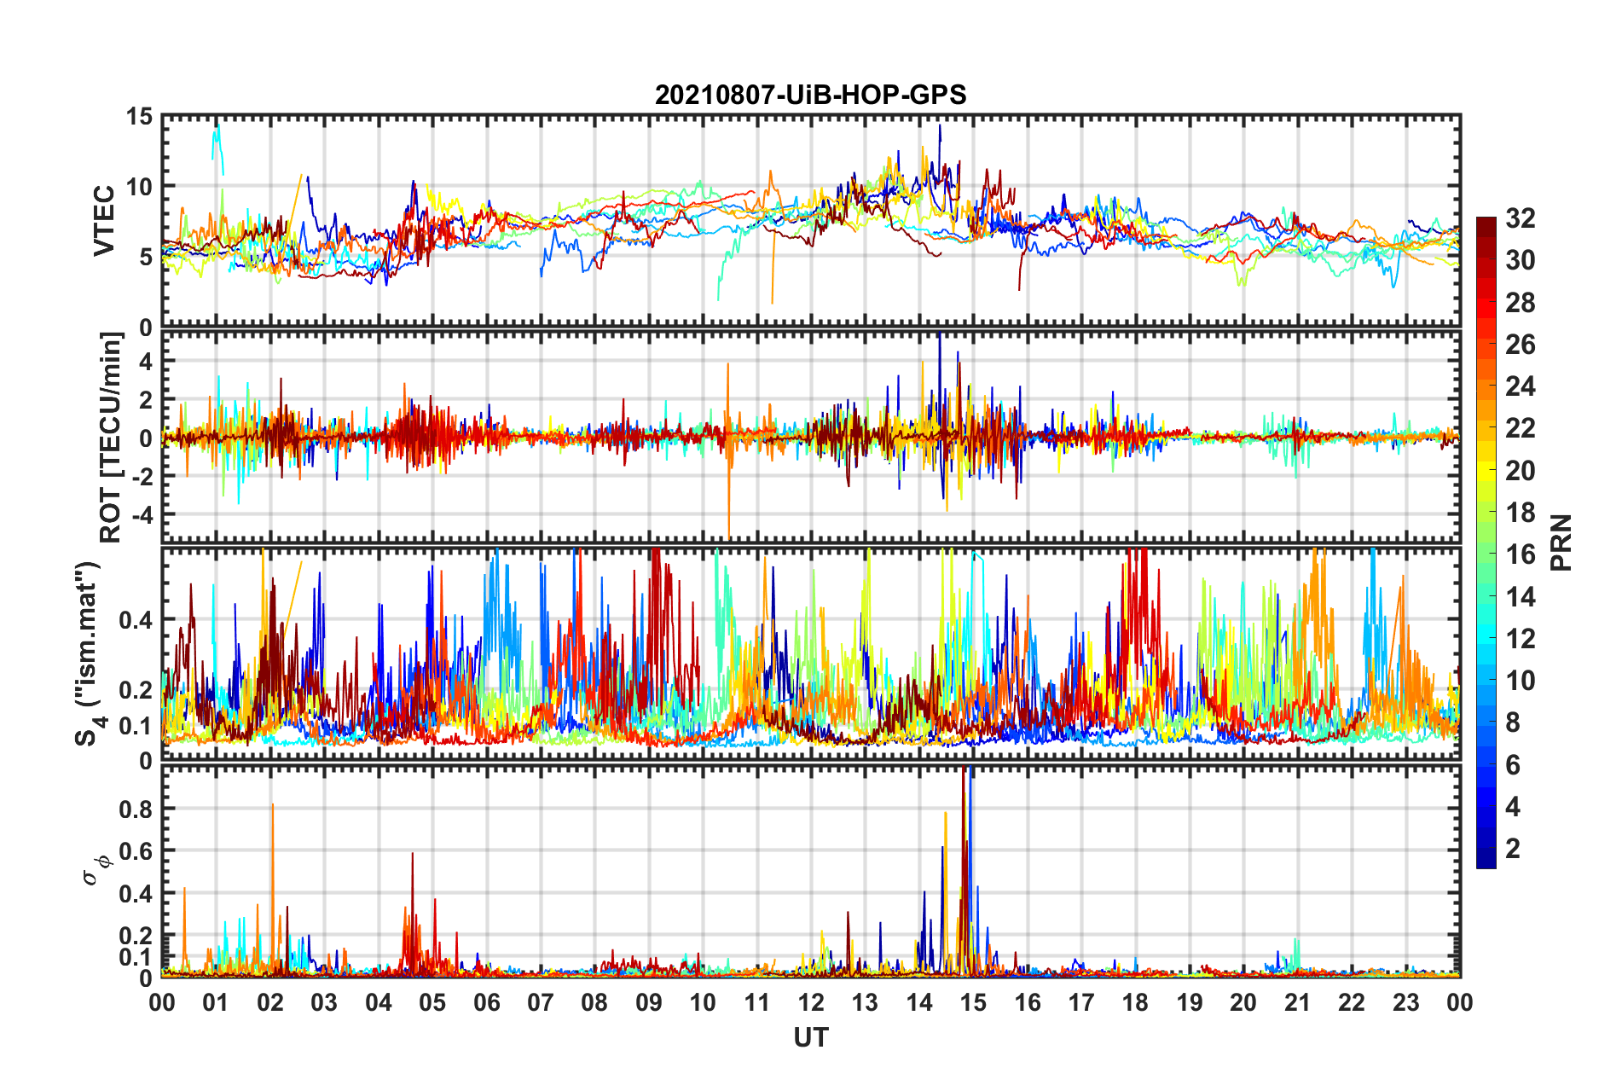The width and height of the screenshot is (1622, 1085).
Task: Click x-axis tick label 15
Action: (x=974, y=1002)
